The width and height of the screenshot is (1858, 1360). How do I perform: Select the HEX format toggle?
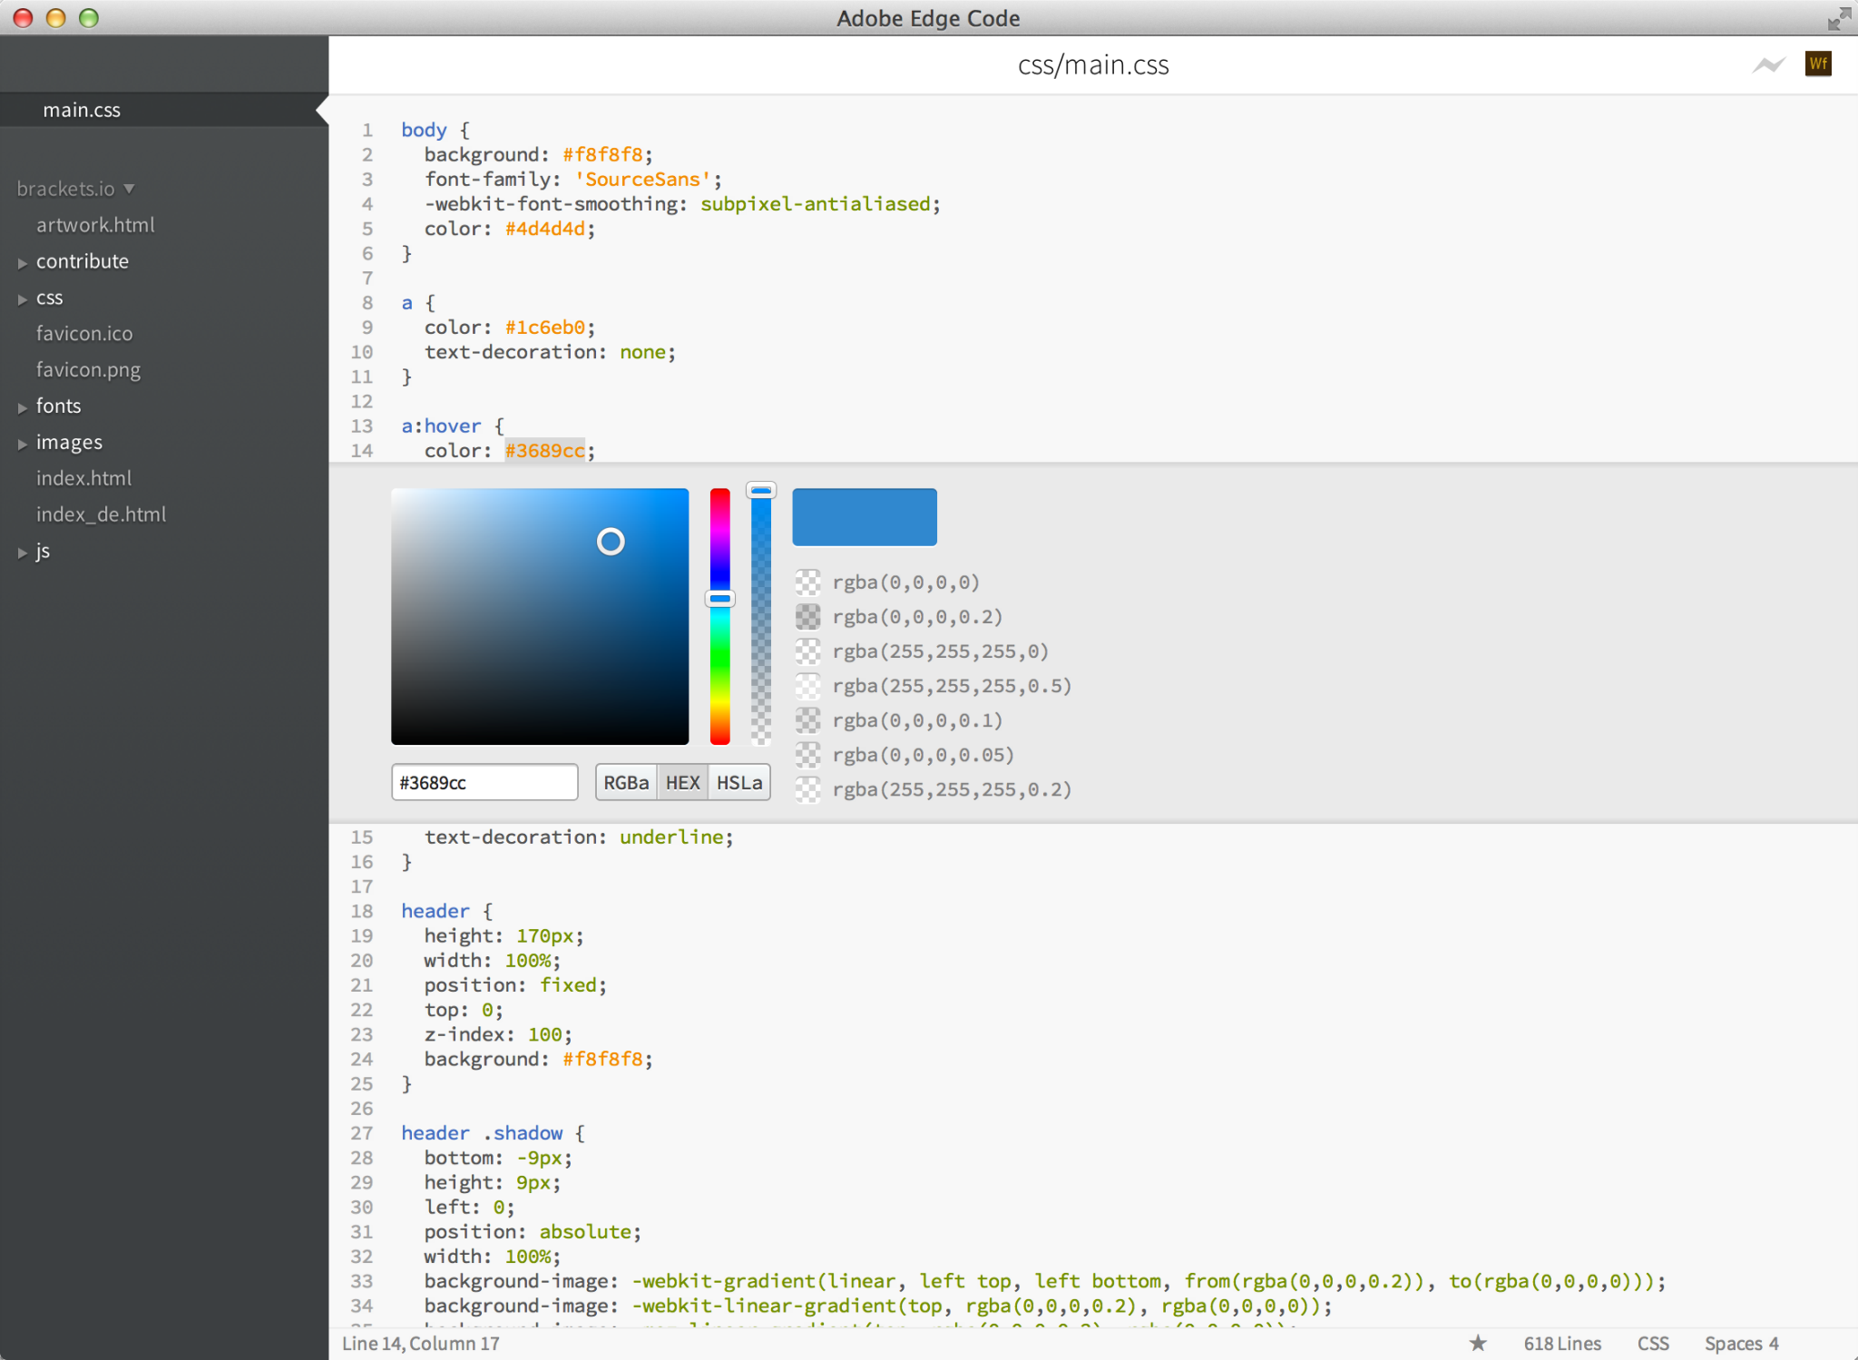click(x=682, y=781)
